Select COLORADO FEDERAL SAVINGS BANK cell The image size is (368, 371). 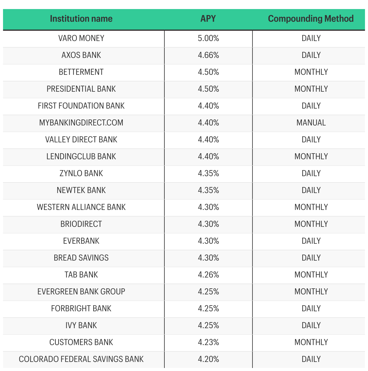81,359
